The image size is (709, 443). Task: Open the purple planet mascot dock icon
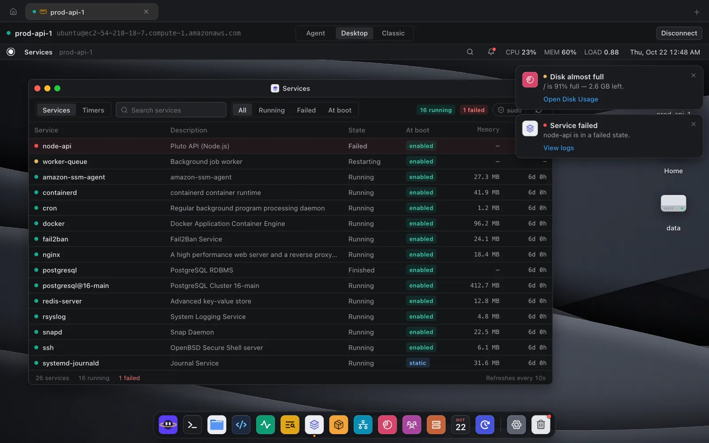(168, 425)
